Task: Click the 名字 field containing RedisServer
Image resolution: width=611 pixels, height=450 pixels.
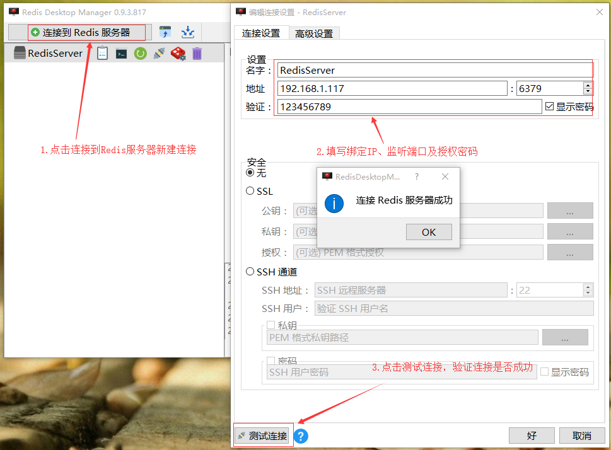Action: tap(435, 70)
